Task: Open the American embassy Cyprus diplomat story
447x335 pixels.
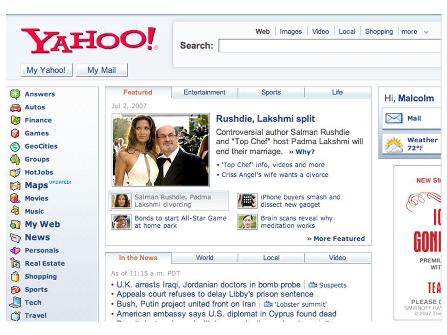Action: [x=226, y=314]
